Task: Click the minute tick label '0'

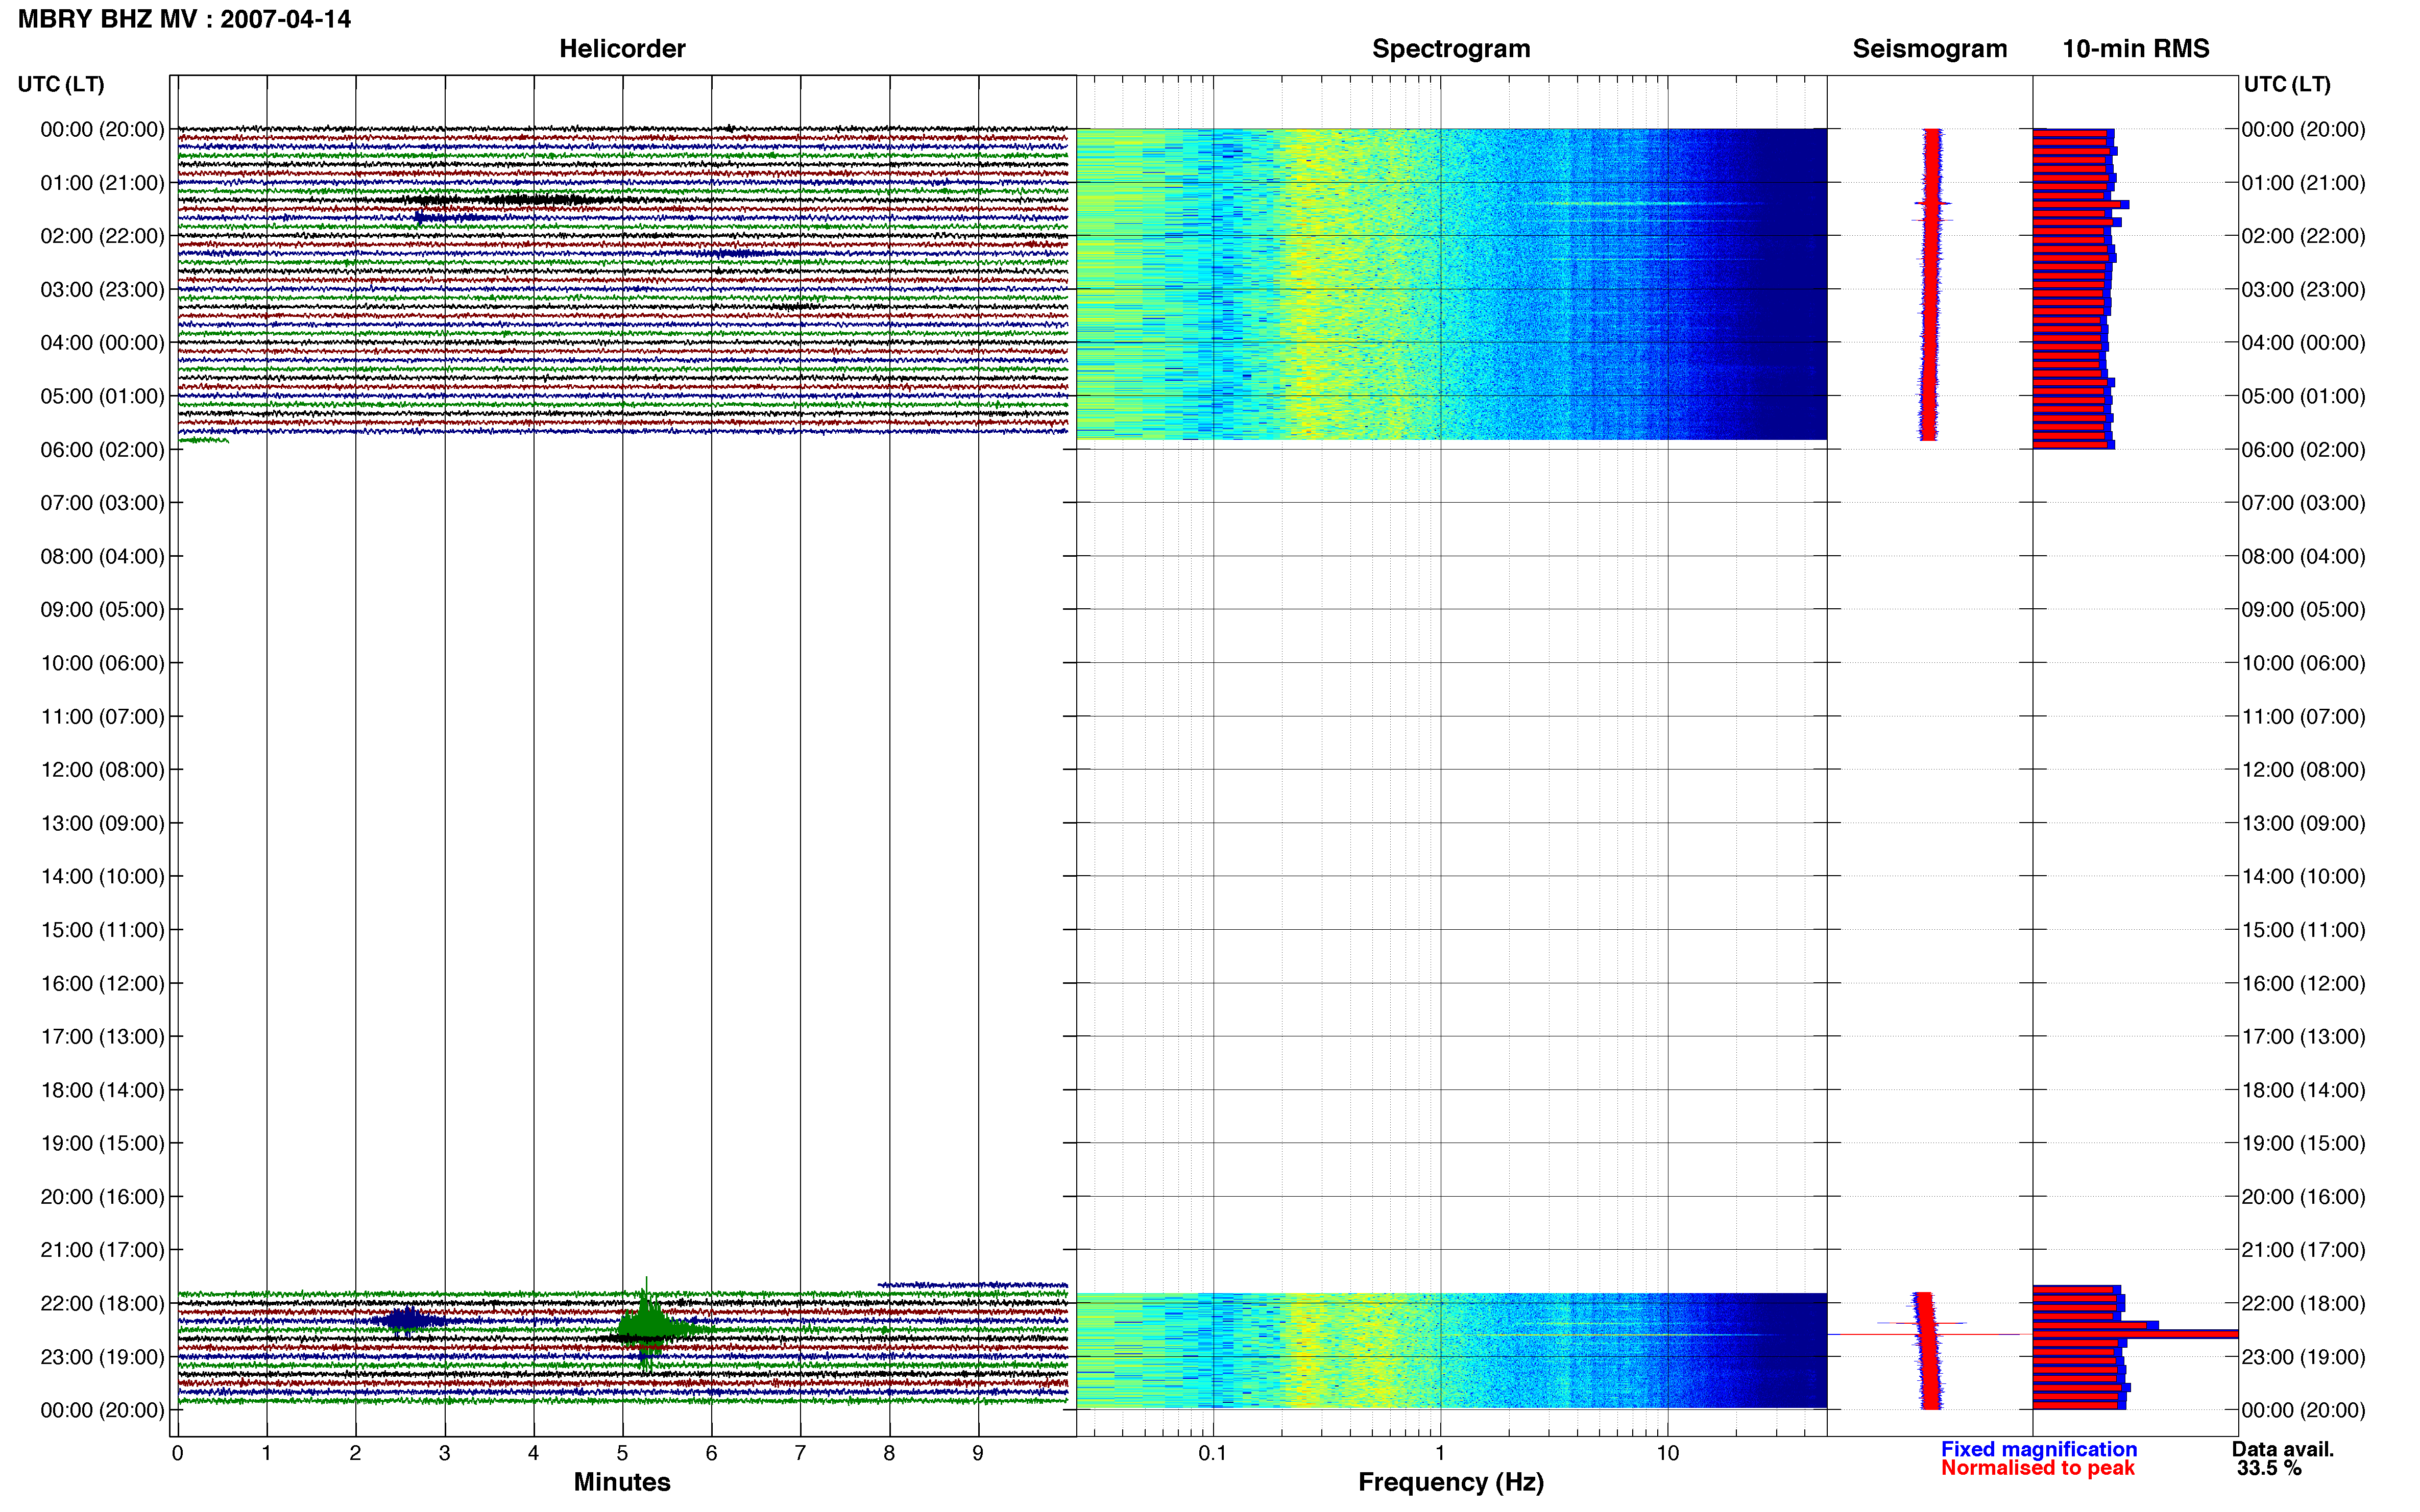Action: point(177,1453)
